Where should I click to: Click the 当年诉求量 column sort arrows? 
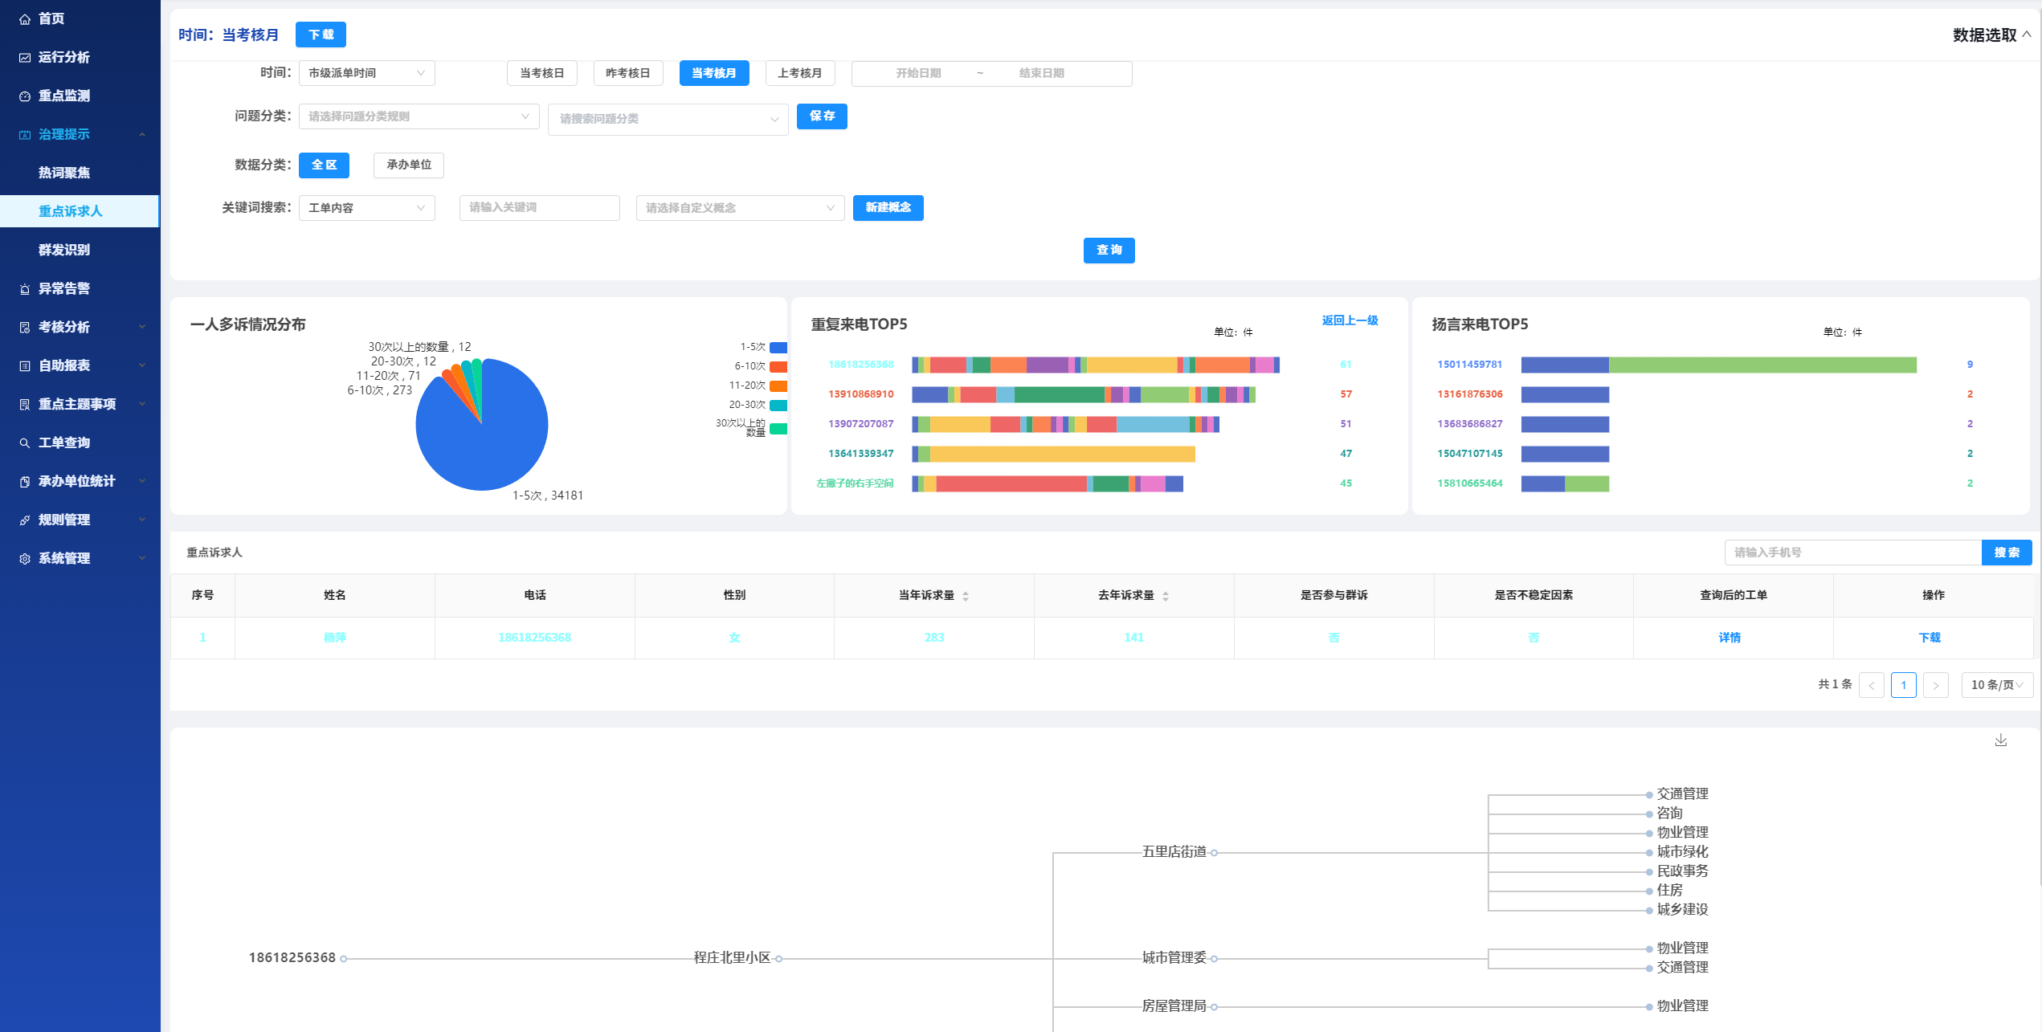coord(966,596)
